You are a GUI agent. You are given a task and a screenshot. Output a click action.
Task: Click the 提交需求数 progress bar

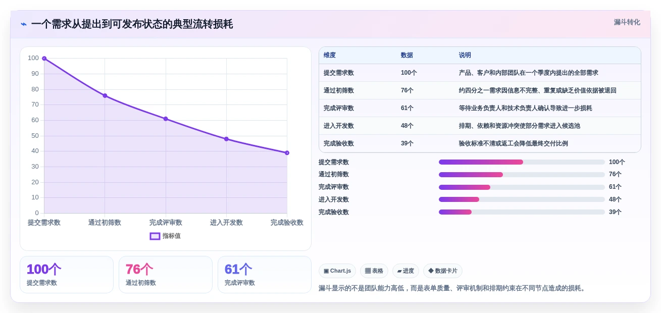point(522,162)
